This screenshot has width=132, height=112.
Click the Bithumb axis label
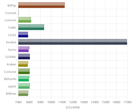[10, 79]
